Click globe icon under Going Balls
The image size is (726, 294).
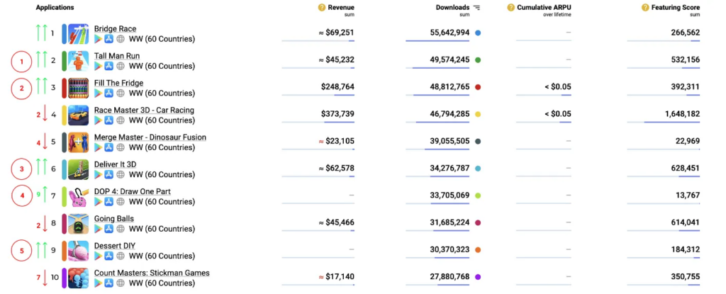[121, 229]
